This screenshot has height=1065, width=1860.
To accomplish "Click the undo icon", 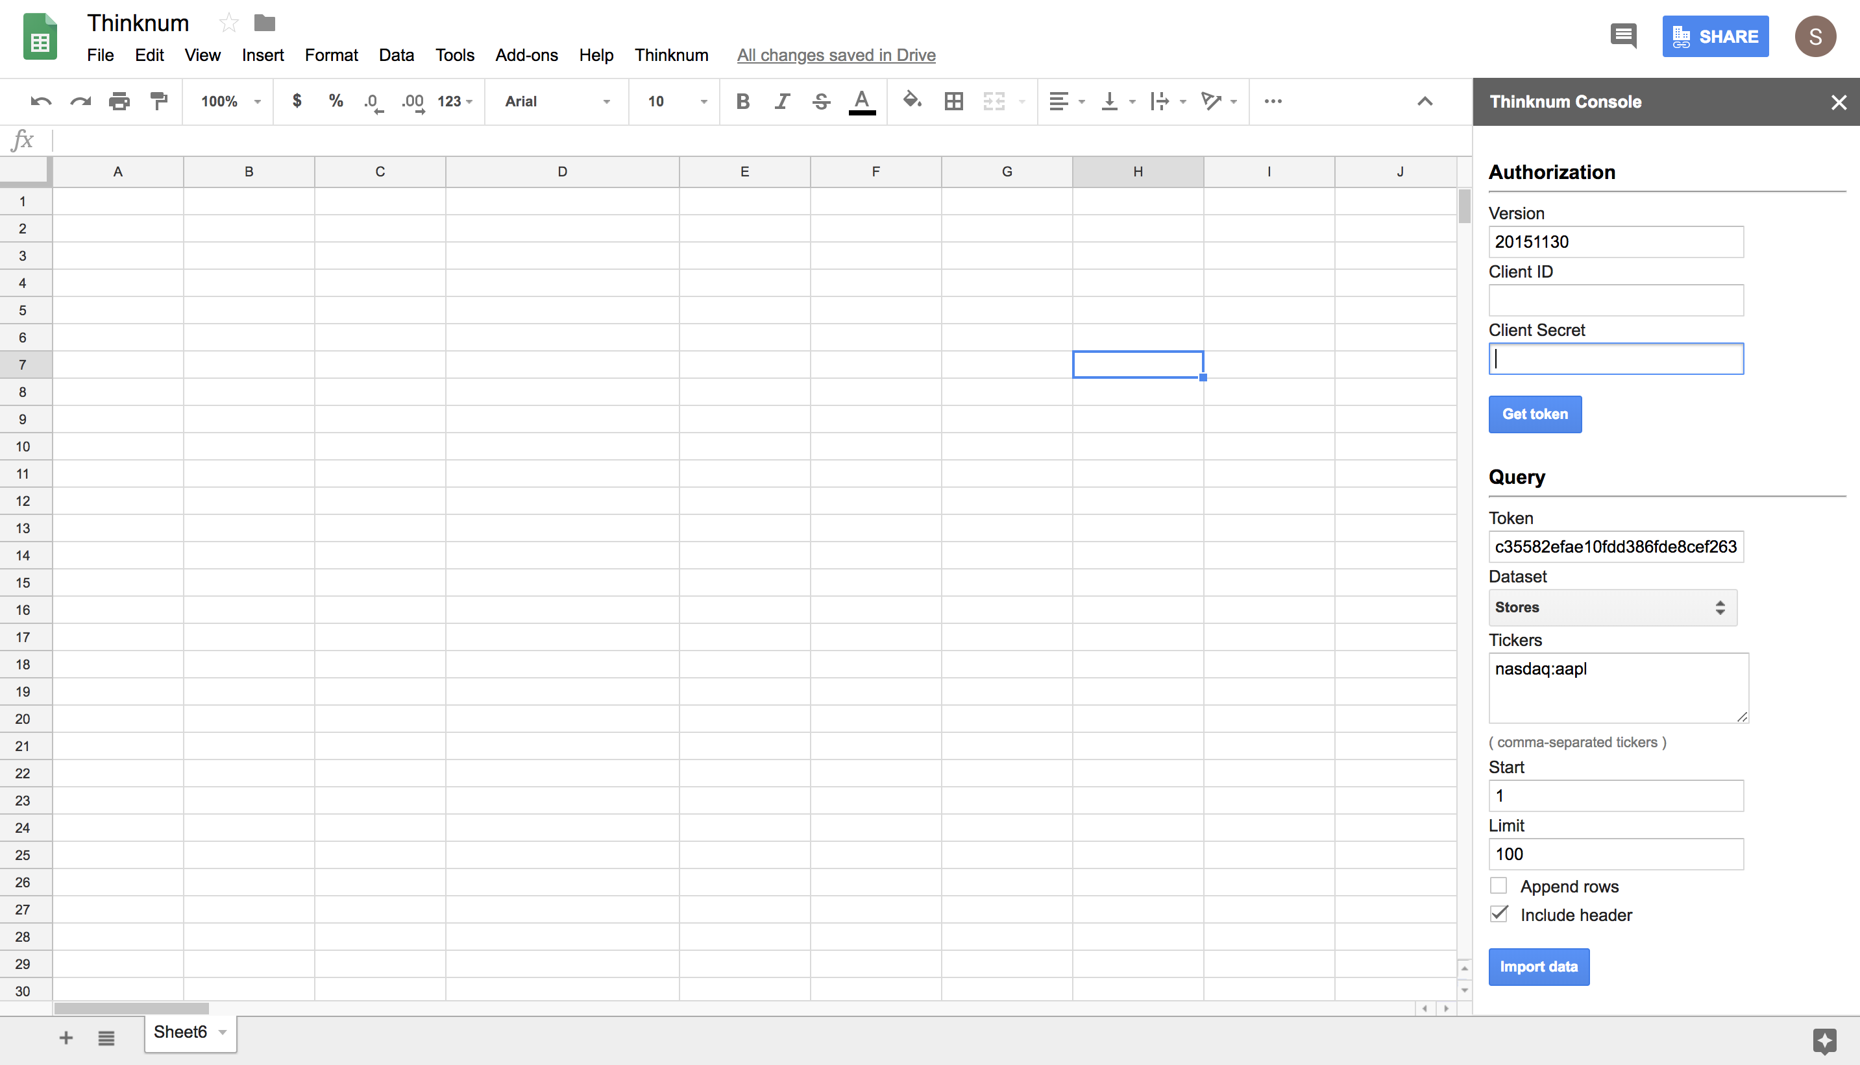I will tap(41, 102).
